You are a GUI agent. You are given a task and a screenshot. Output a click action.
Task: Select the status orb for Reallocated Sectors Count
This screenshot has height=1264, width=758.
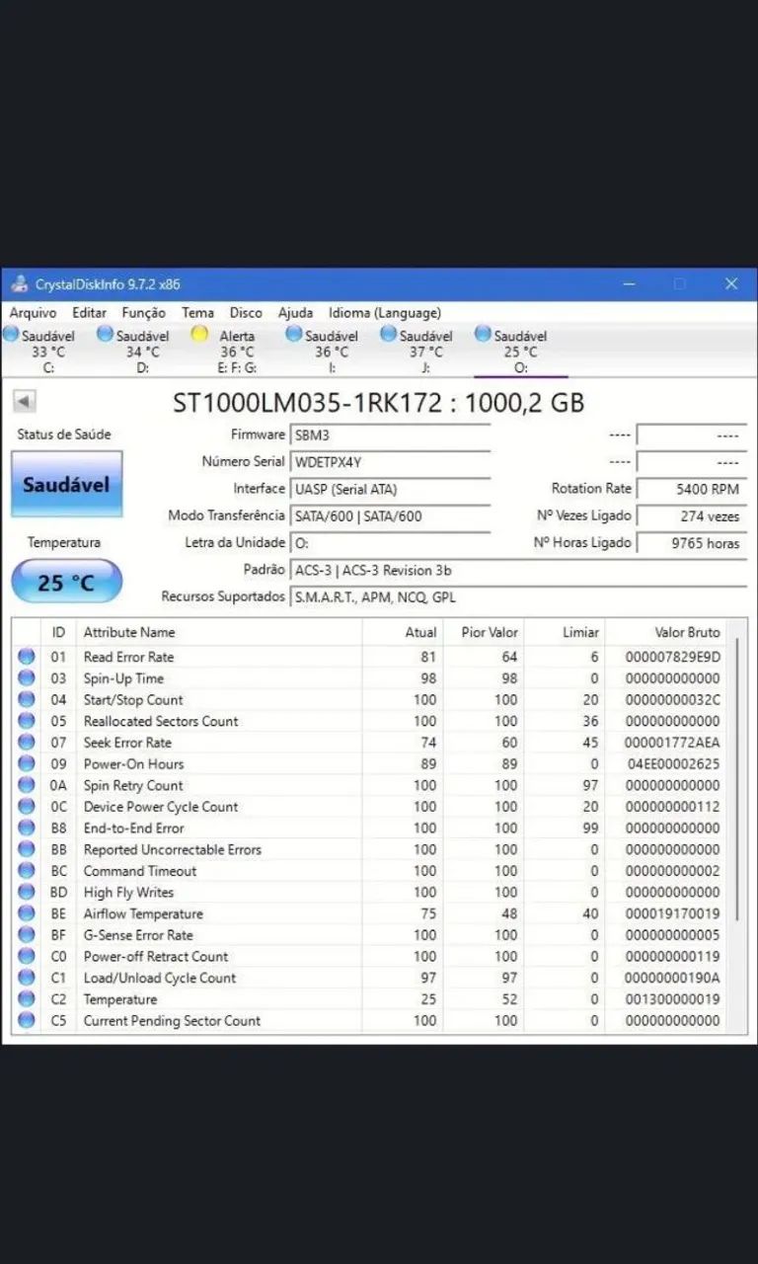click(x=27, y=721)
